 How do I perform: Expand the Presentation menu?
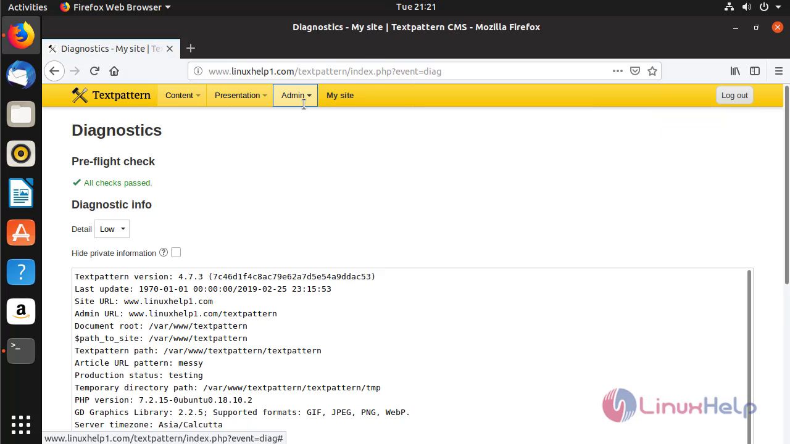(x=240, y=95)
